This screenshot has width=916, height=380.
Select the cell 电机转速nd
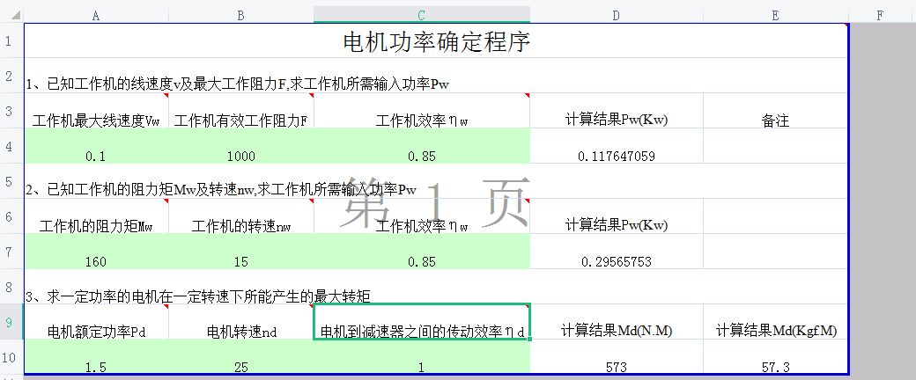[241, 322]
